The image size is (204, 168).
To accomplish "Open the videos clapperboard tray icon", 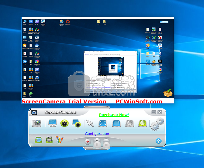I will click(49, 140).
